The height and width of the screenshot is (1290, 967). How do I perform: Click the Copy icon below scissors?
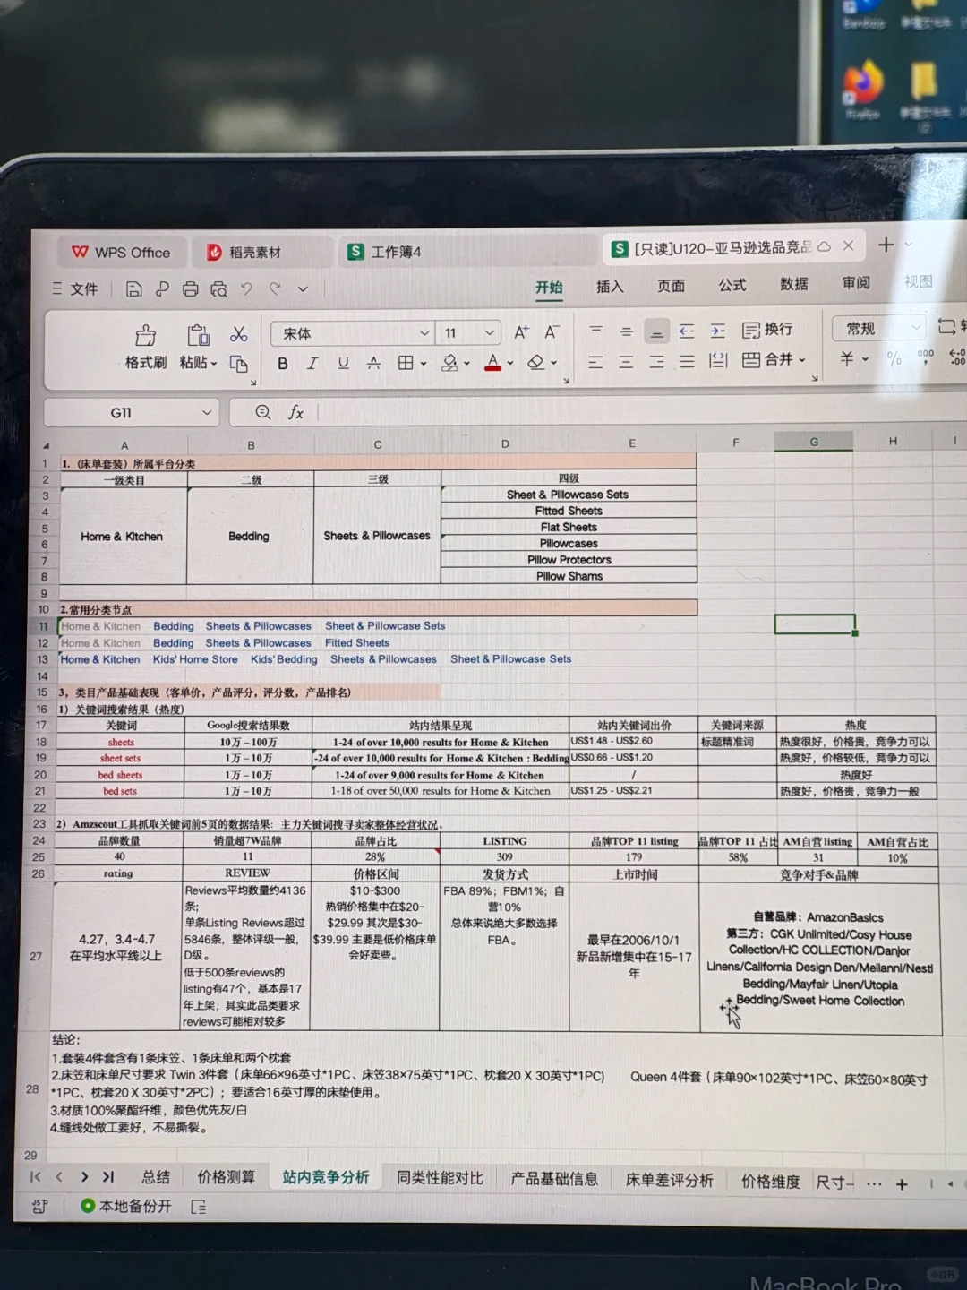tap(239, 363)
